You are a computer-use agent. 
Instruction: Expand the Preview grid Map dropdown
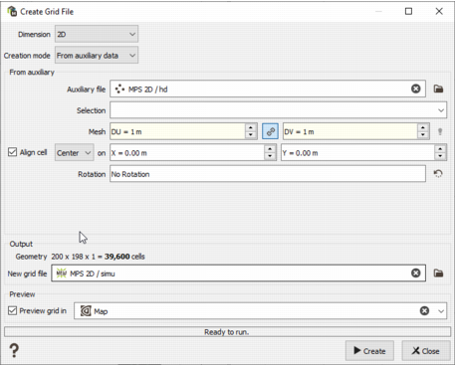(441, 311)
